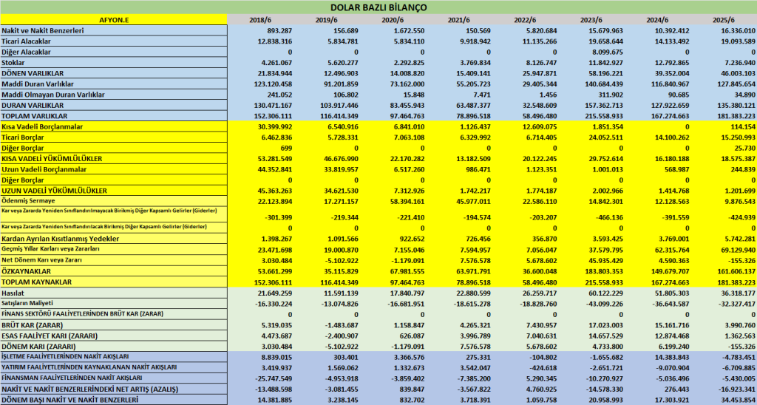Select financing cash flow value -25.747.549
The height and width of the screenshot is (405, 757).
[274, 378]
